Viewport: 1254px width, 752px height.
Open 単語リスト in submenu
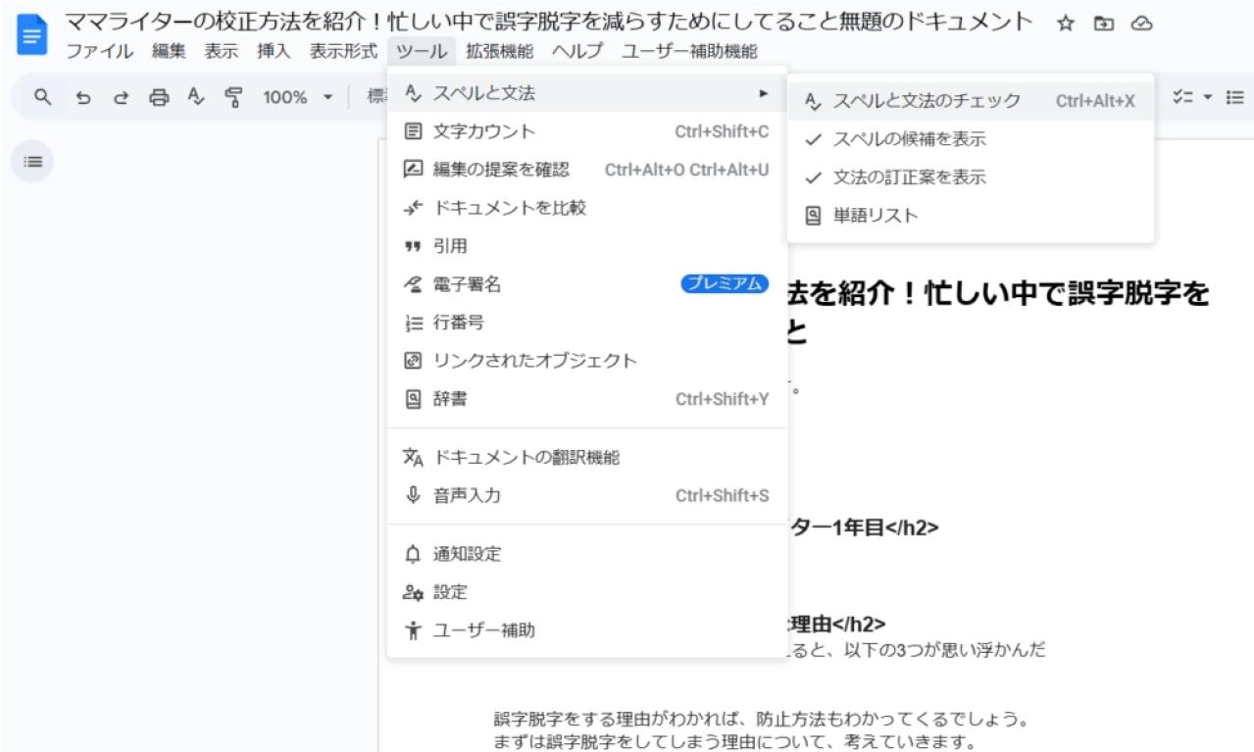point(970,216)
